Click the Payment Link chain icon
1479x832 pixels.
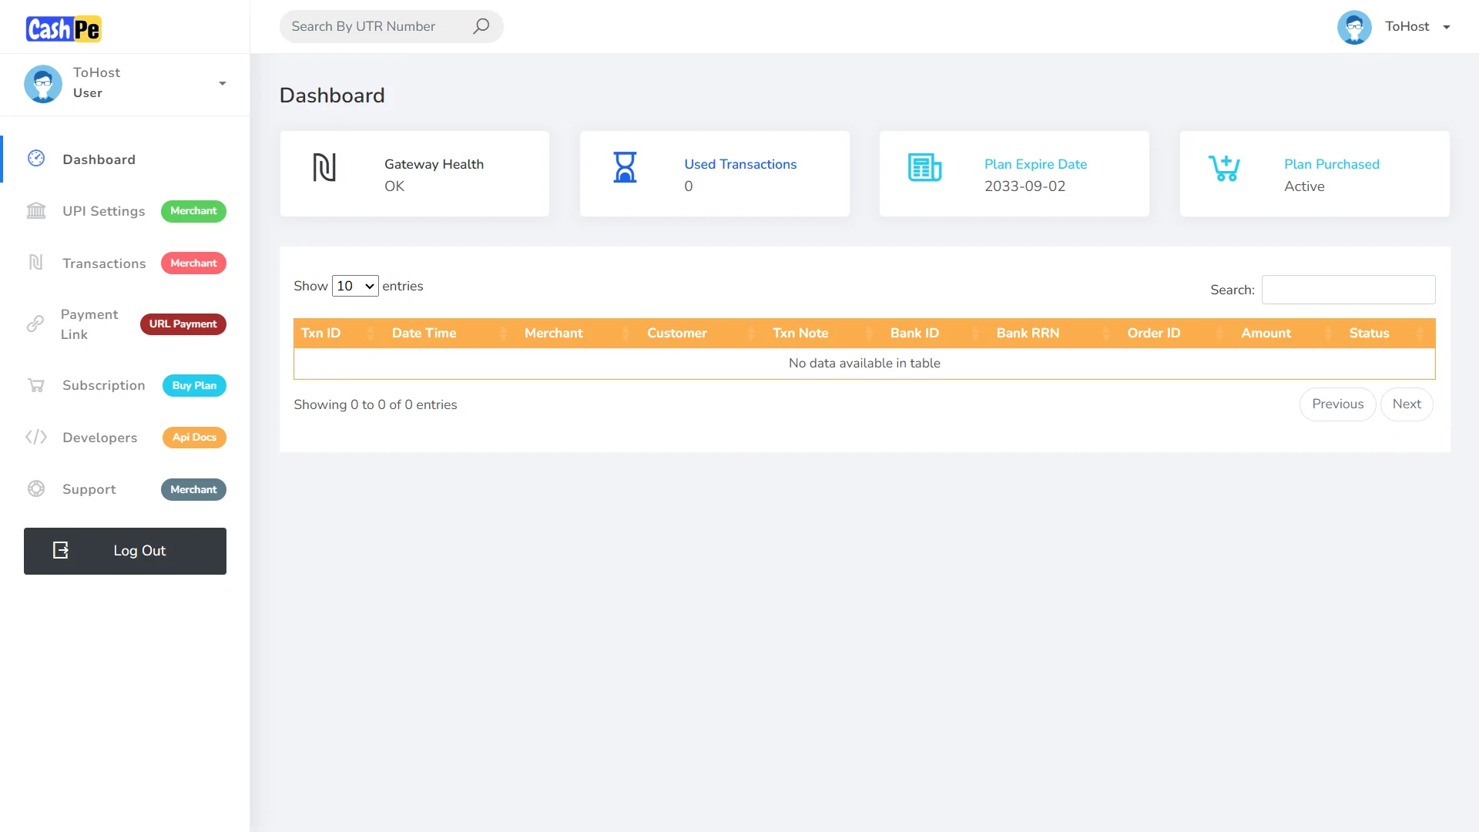pos(35,324)
